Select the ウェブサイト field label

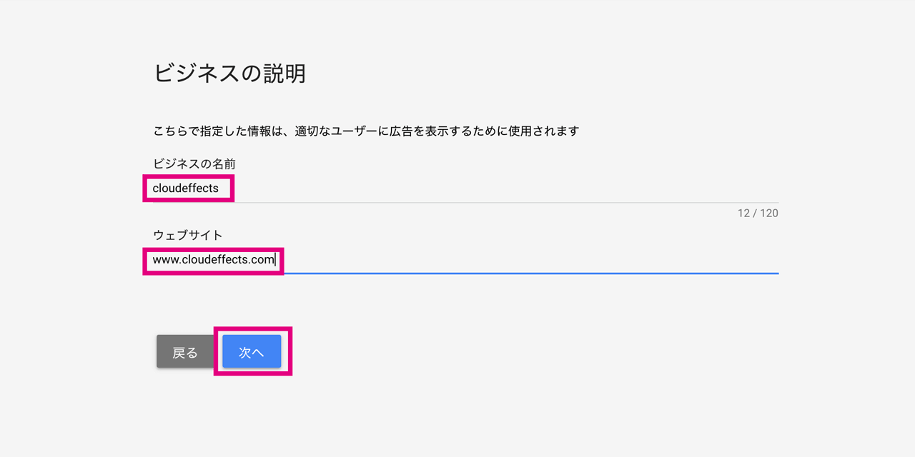(x=188, y=235)
